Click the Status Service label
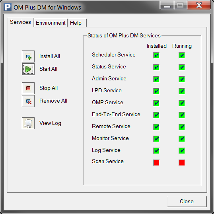This screenshot has width=214, height=214. [x=109, y=66]
